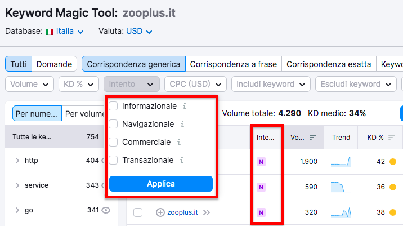The height and width of the screenshot is (226, 403).
Task: Check the Navigazionale intent checkbox
Action: click(x=113, y=124)
